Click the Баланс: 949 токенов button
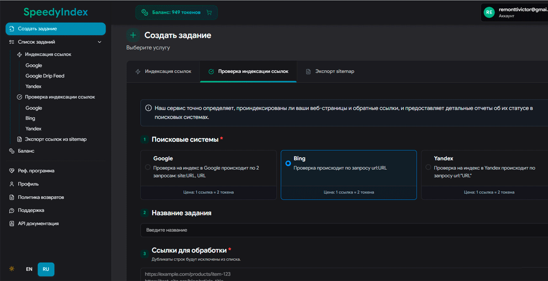 tap(176, 12)
